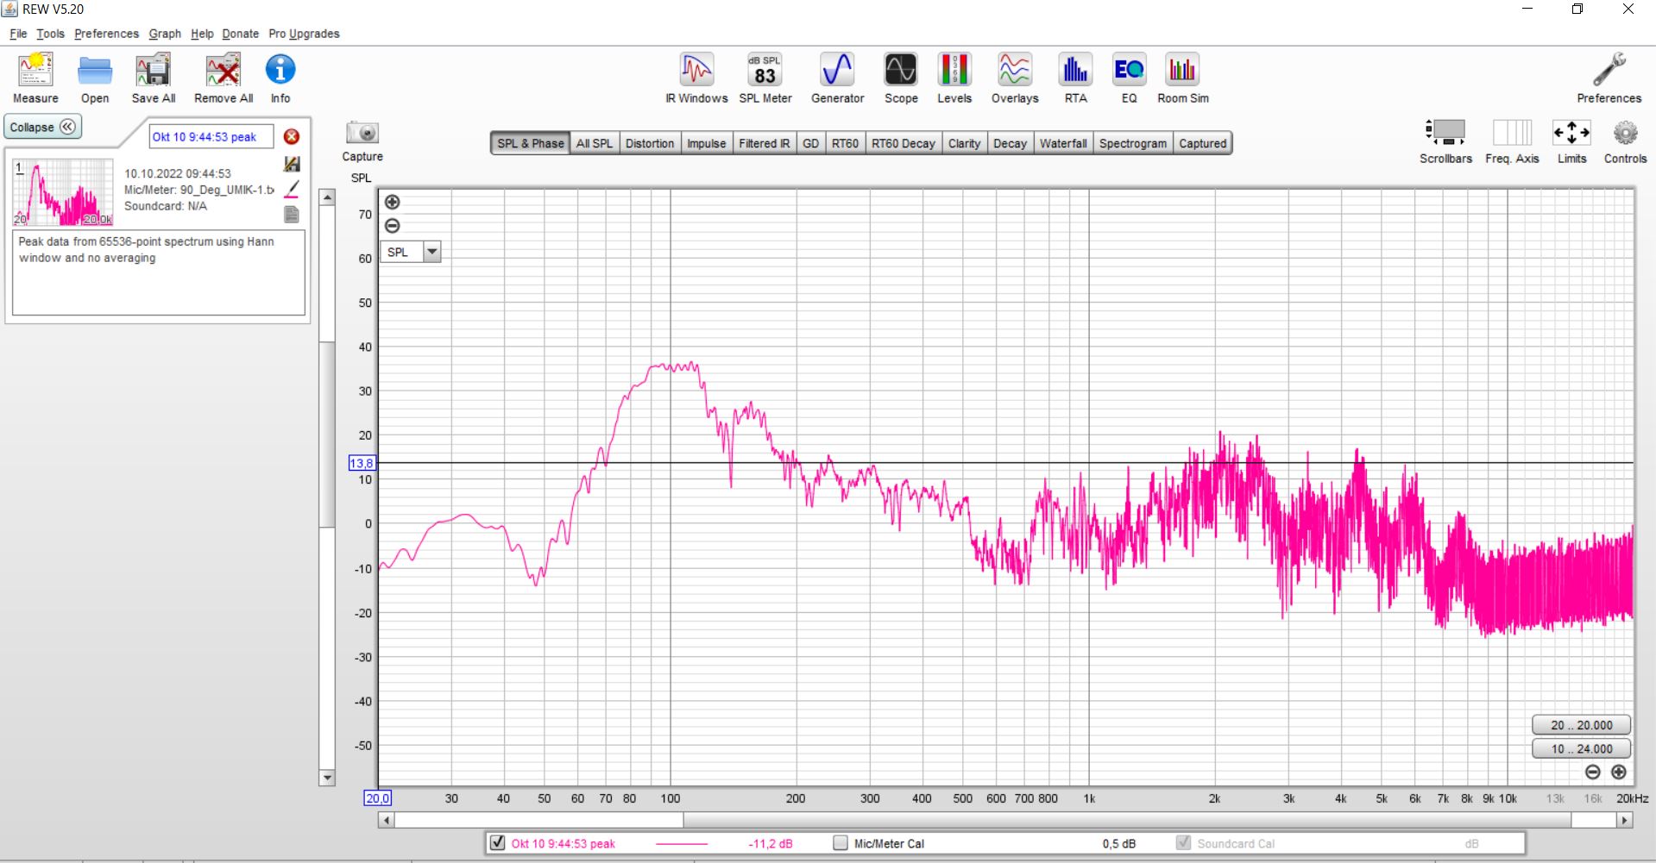Click the measurement notes text area

pyautogui.click(x=159, y=272)
